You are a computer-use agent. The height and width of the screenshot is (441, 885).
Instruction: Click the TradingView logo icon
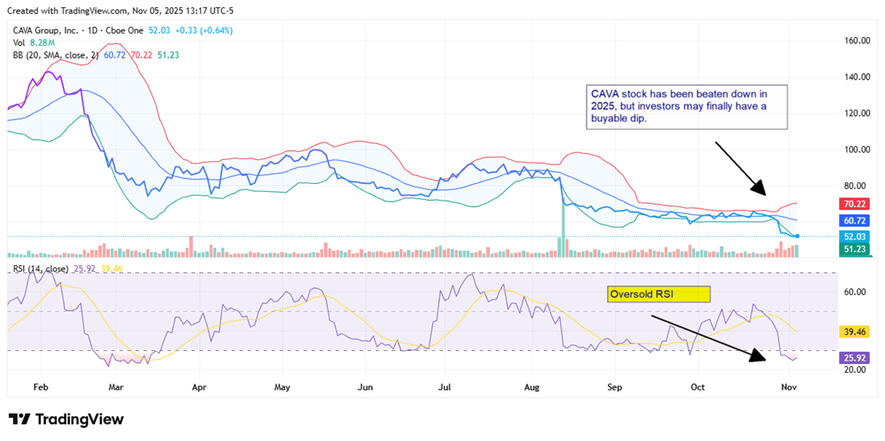20,419
